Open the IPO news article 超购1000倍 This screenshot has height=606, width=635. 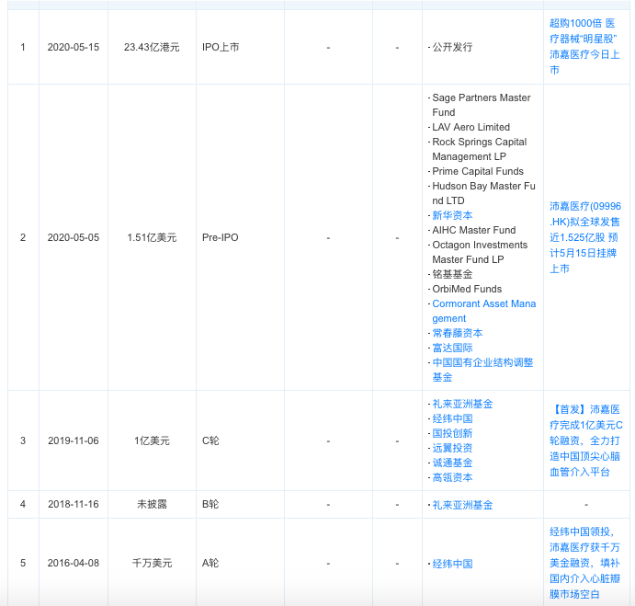pos(584,47)
